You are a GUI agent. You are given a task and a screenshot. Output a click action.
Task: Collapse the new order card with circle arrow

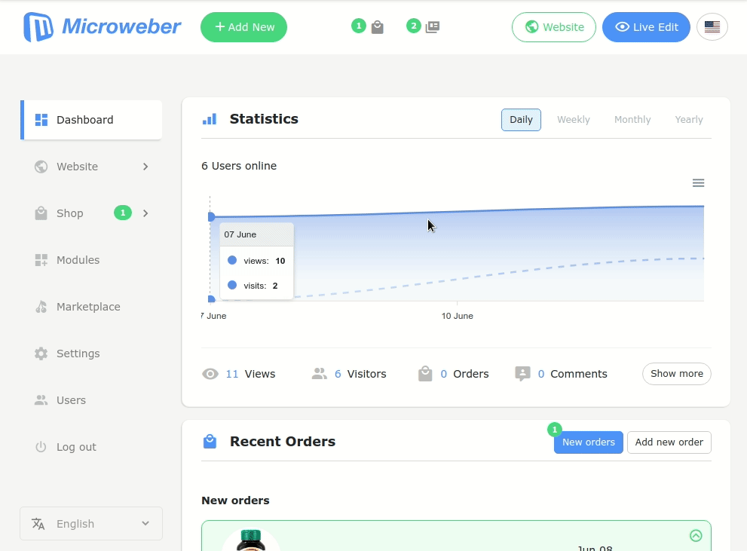696,536
